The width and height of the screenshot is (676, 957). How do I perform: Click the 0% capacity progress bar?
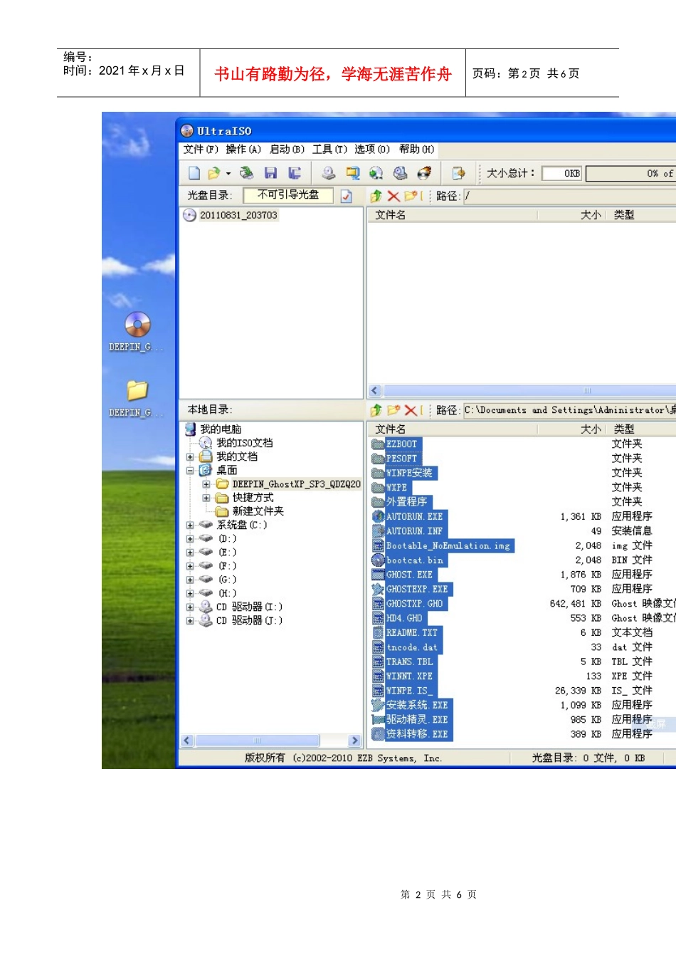tap(630, 173)
